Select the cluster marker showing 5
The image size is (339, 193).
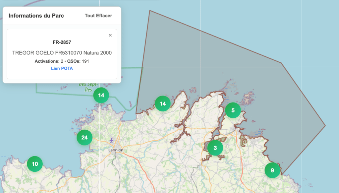(x=233, y=110)
